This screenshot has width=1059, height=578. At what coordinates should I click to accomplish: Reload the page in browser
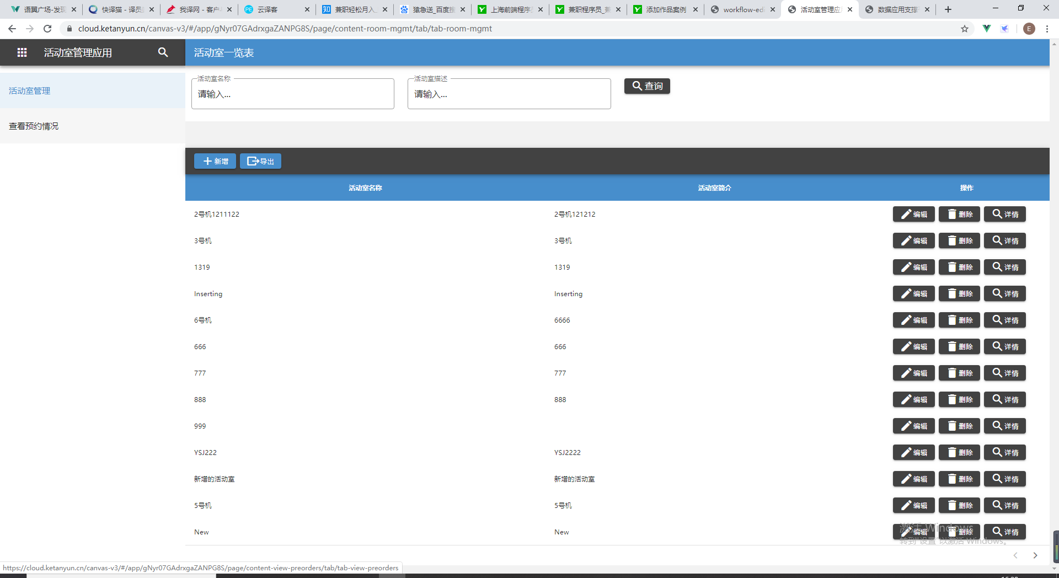tap(47, 29)
